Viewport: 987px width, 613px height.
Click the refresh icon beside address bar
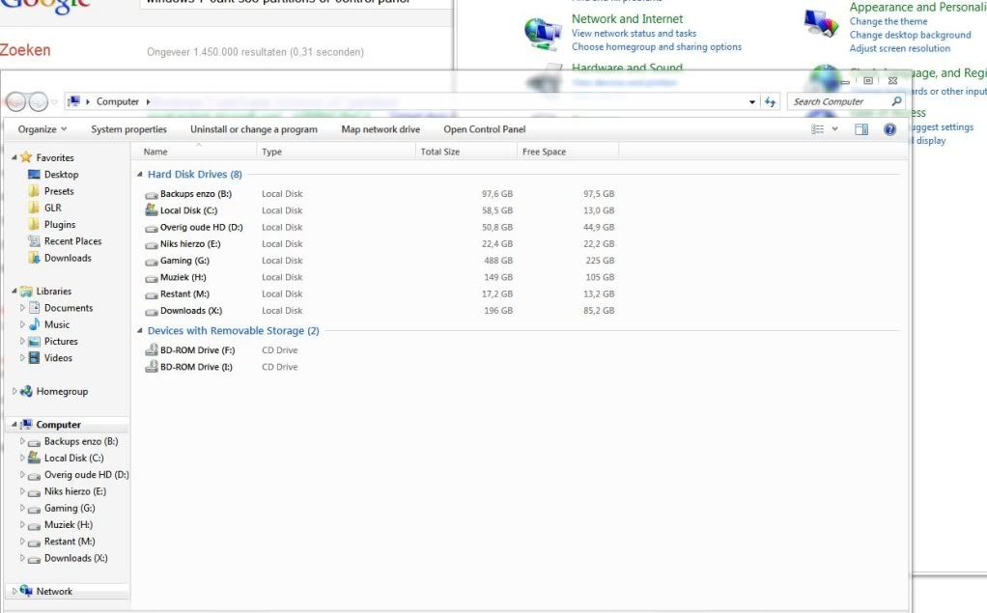point(771,101)
